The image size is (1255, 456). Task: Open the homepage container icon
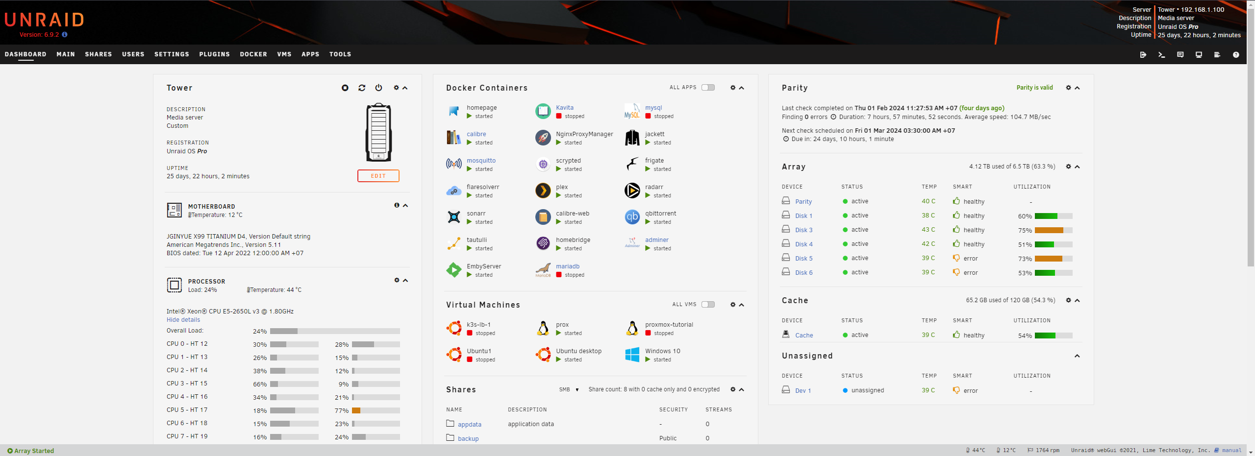pyautogui.click(x=454, y=111)
